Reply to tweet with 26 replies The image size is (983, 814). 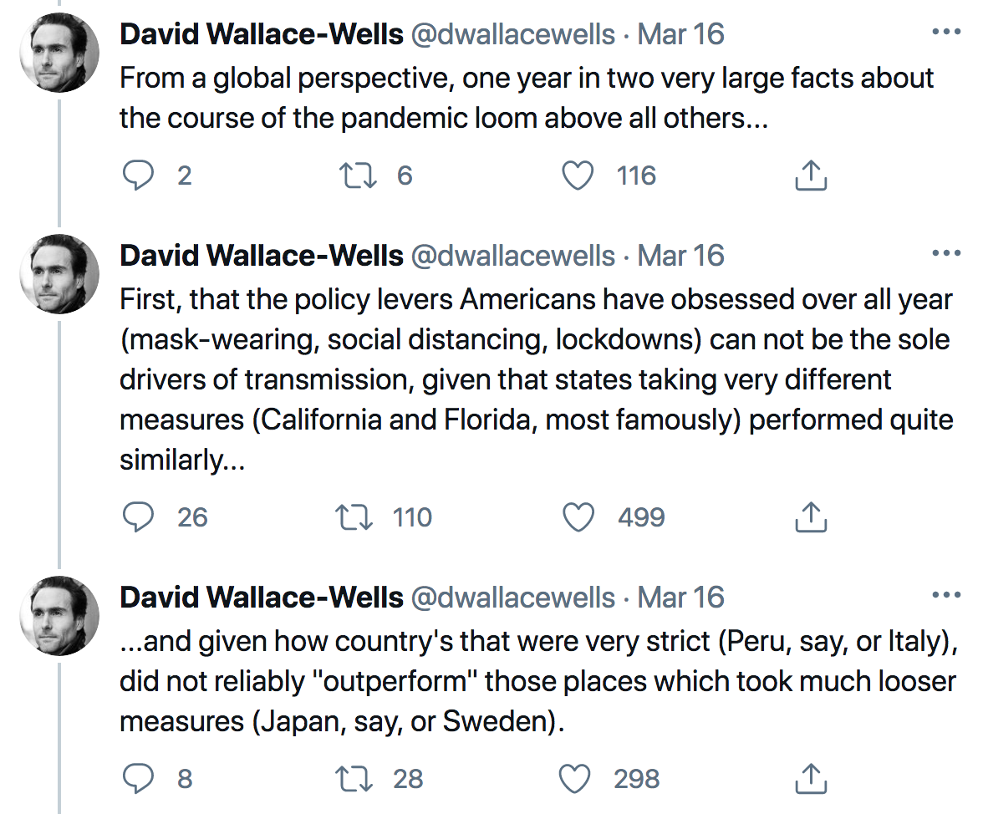[x=139, y=517]
